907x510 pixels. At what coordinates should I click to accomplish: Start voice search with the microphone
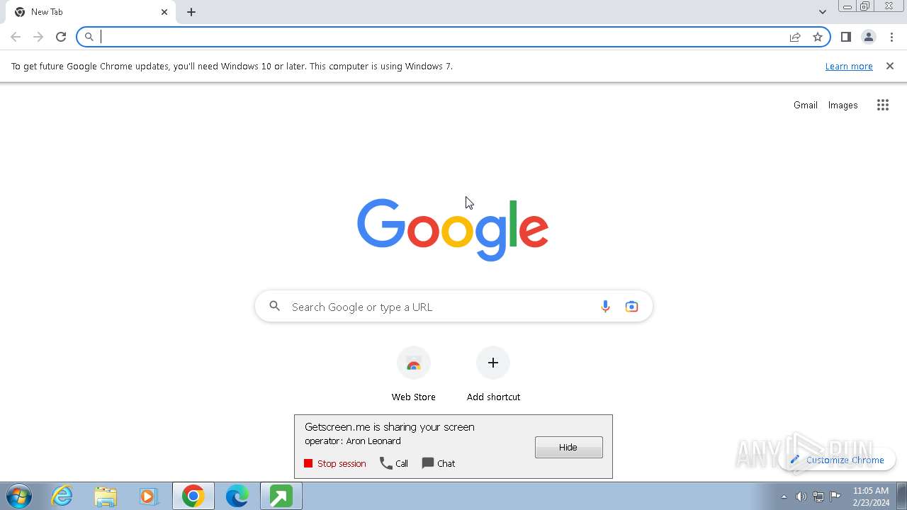coord(605,307)
